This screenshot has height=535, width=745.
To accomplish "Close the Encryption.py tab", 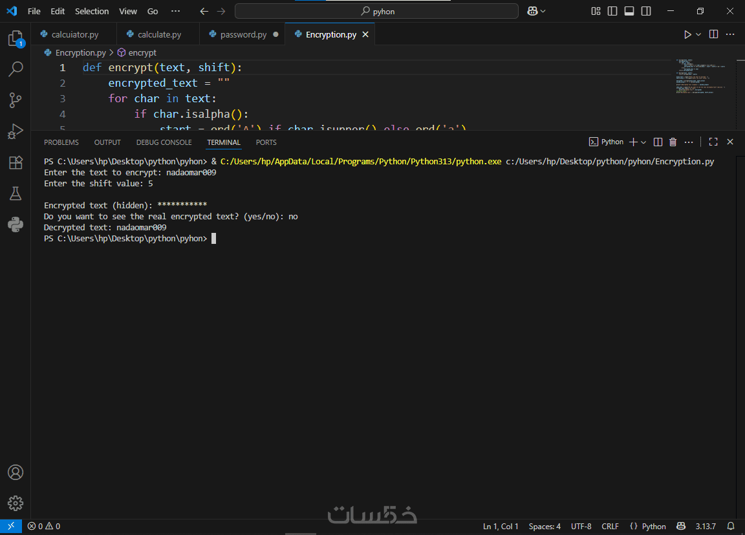I will 365,34.
